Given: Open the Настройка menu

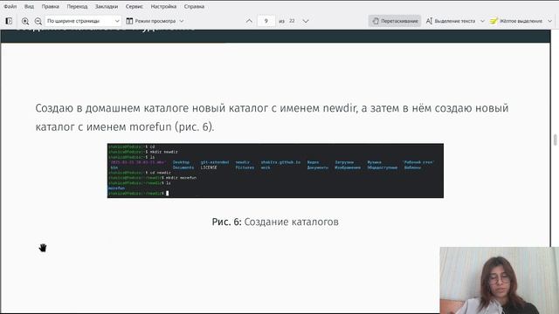Looking at the screenshot, I should click(x=163, y=6).
